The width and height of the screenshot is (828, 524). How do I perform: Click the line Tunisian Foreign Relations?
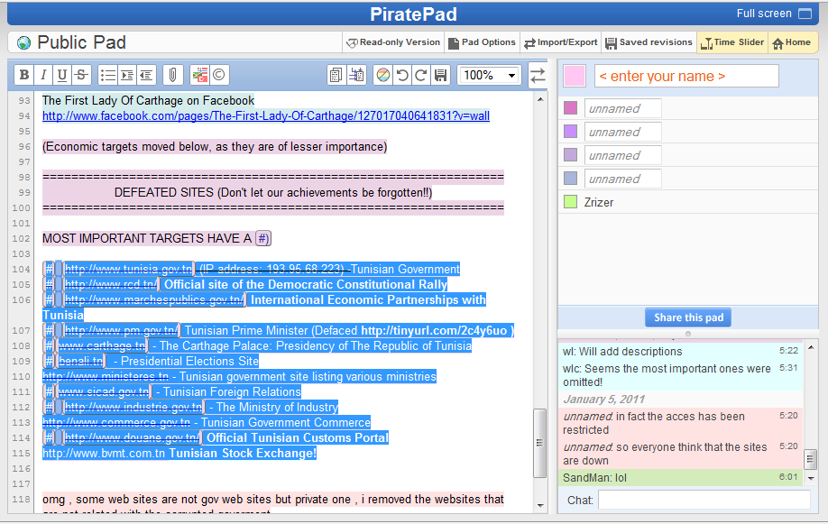232,392
